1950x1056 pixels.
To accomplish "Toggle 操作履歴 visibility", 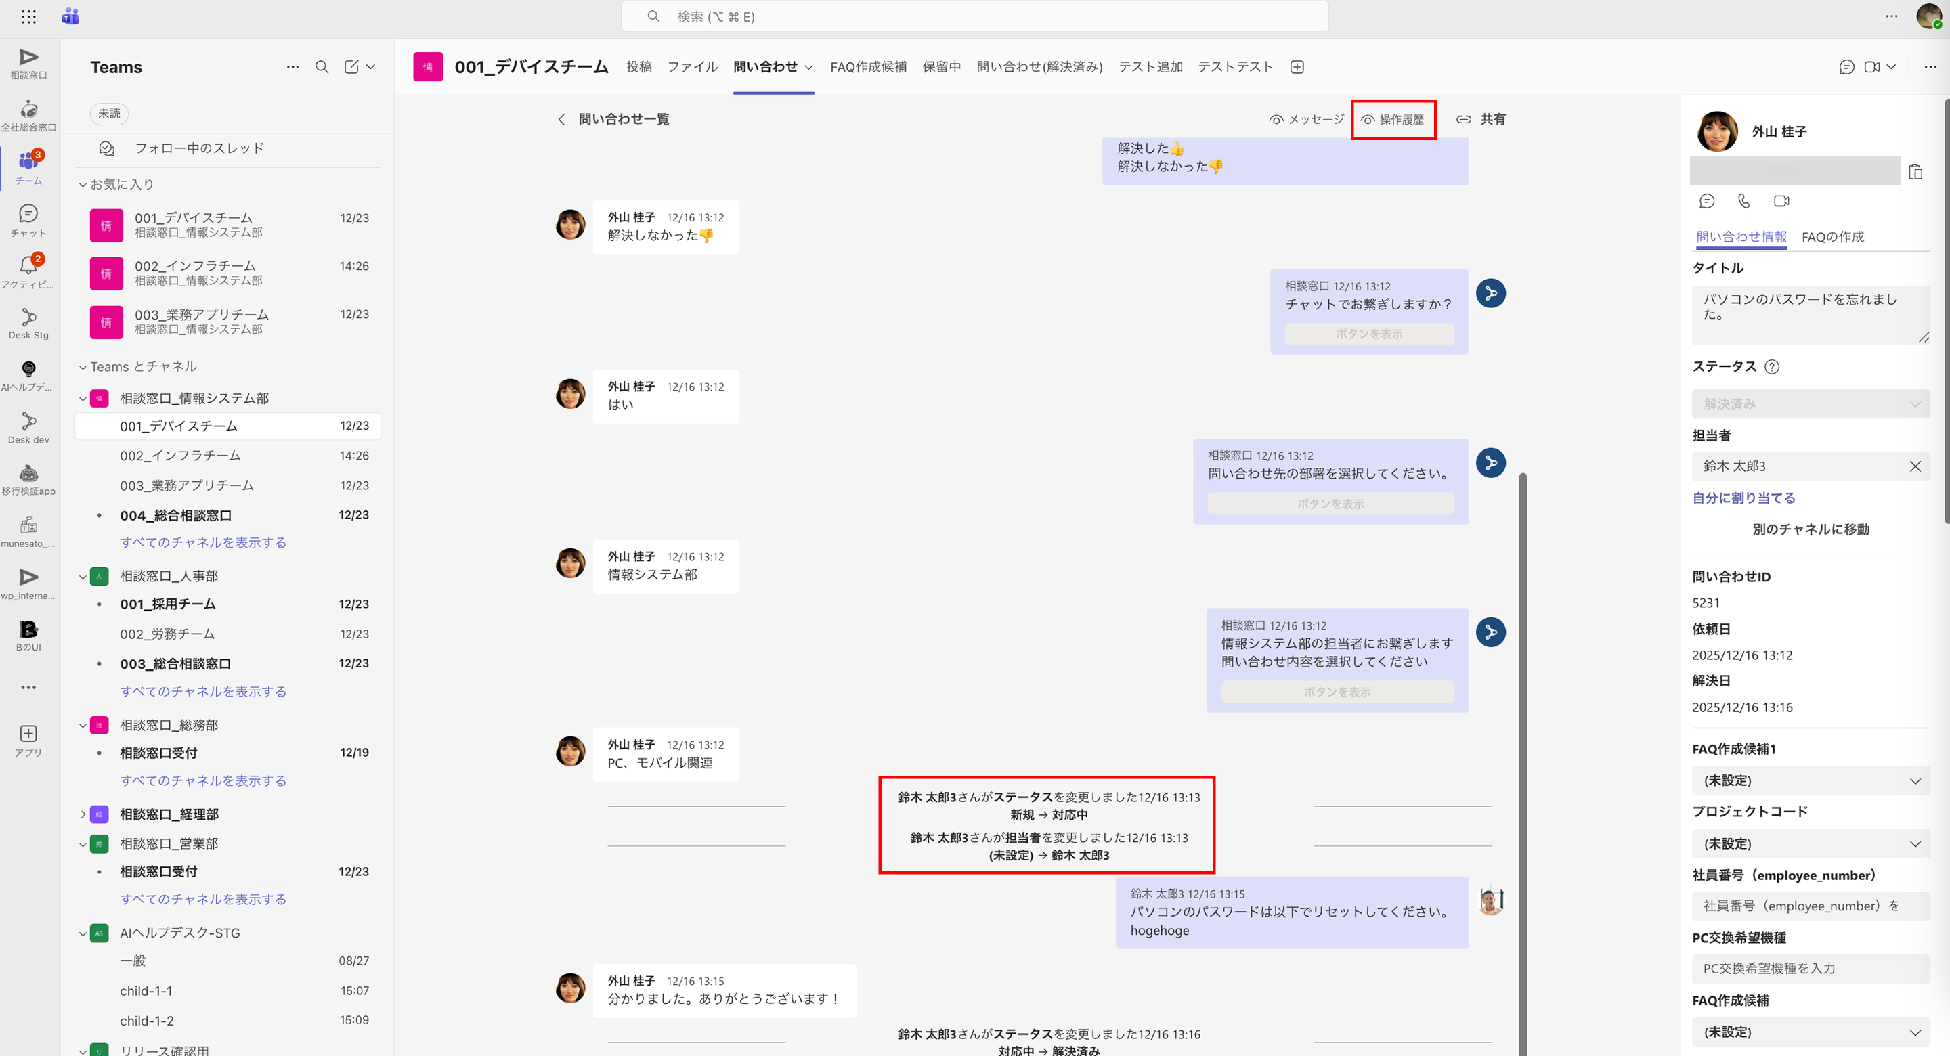I will (1393, 120).
